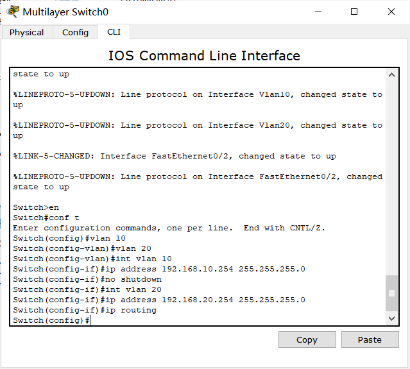Click the Packet Tracer icon in title bar
The height and width of the screenshot is (369, 410).
(12, 12)
